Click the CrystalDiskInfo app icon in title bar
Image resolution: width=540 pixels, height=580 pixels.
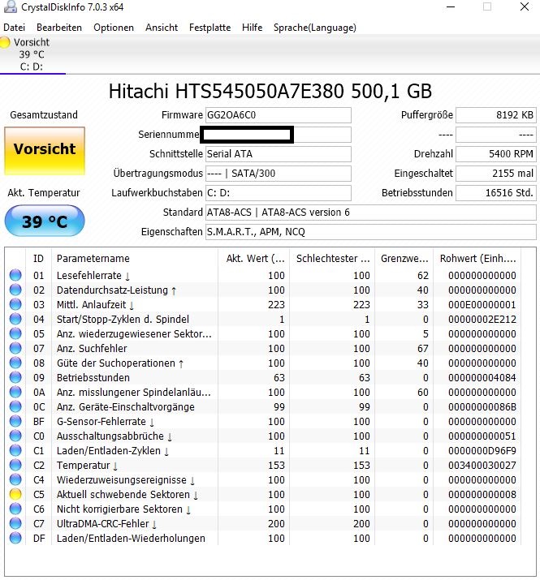(11, 6)
